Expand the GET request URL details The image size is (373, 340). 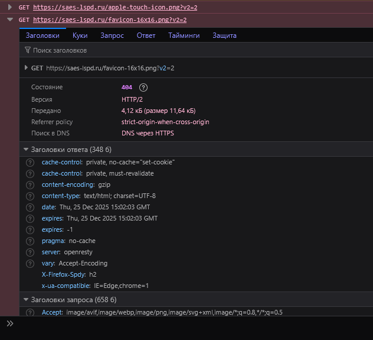pyautogui.click(x=26, y=68)
